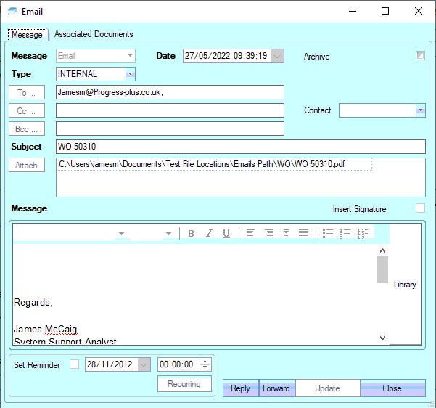Click the Subject field containing WO 50310
Screen dimensions: 436x408
[x=240, y=147]
